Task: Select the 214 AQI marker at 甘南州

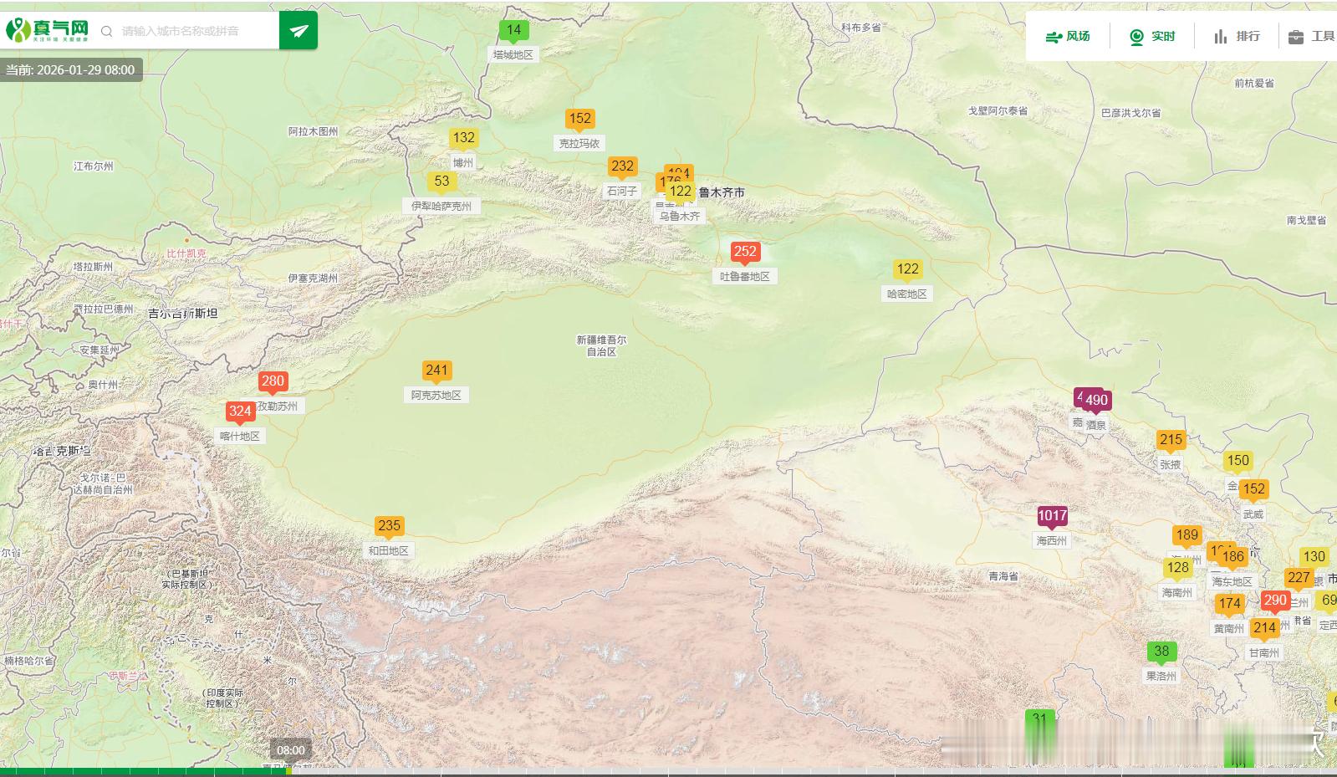Action: pyautogui.click(x=1264, y=628)
